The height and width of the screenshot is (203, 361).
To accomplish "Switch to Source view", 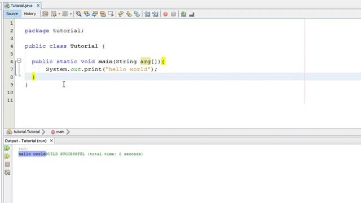I will click(12, 14).
